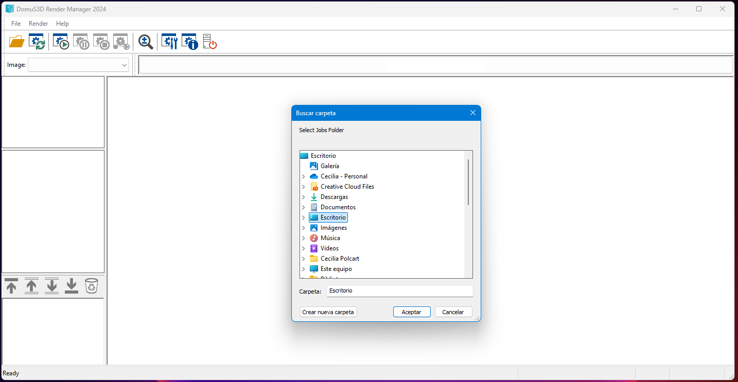Stop the current render job
This screenshot has height=382, width=738.
click(x=101, y=42)
